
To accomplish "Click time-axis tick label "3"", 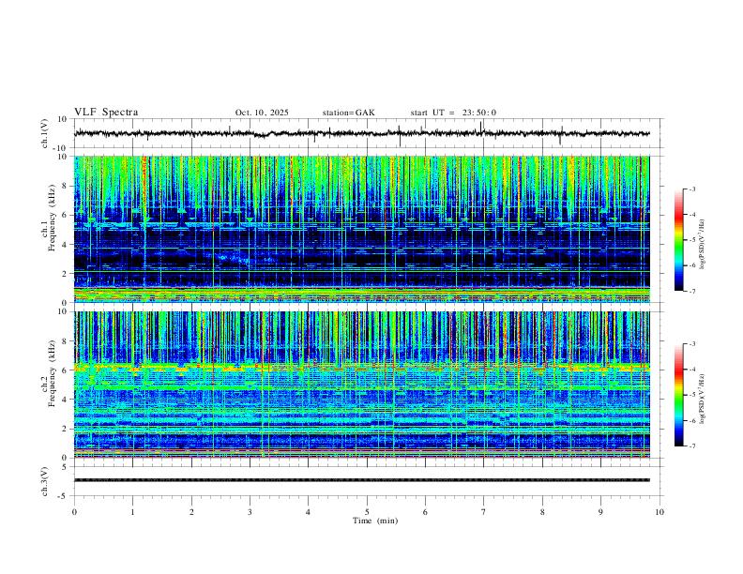I will click(250, 512).
